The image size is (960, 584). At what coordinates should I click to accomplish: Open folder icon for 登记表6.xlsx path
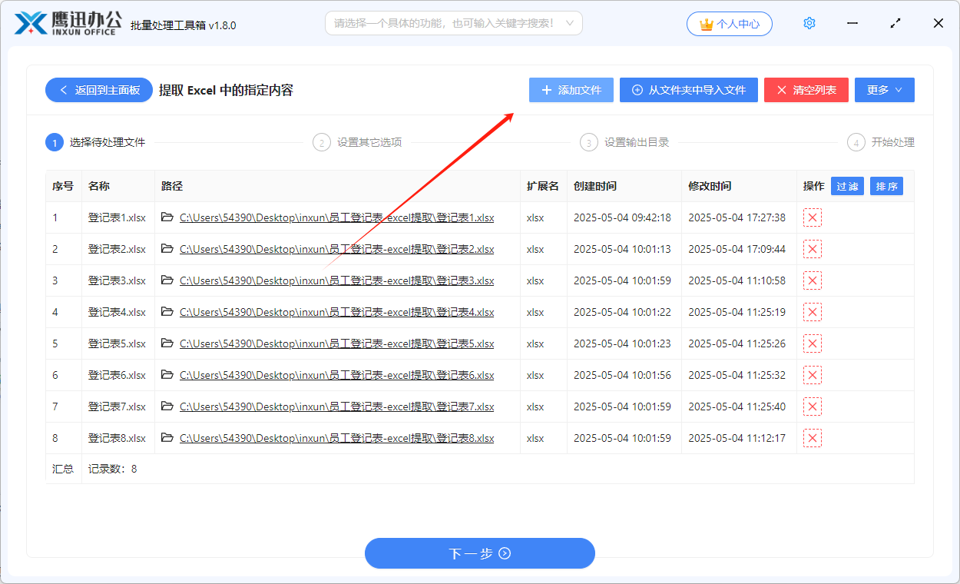click(167, 375)
